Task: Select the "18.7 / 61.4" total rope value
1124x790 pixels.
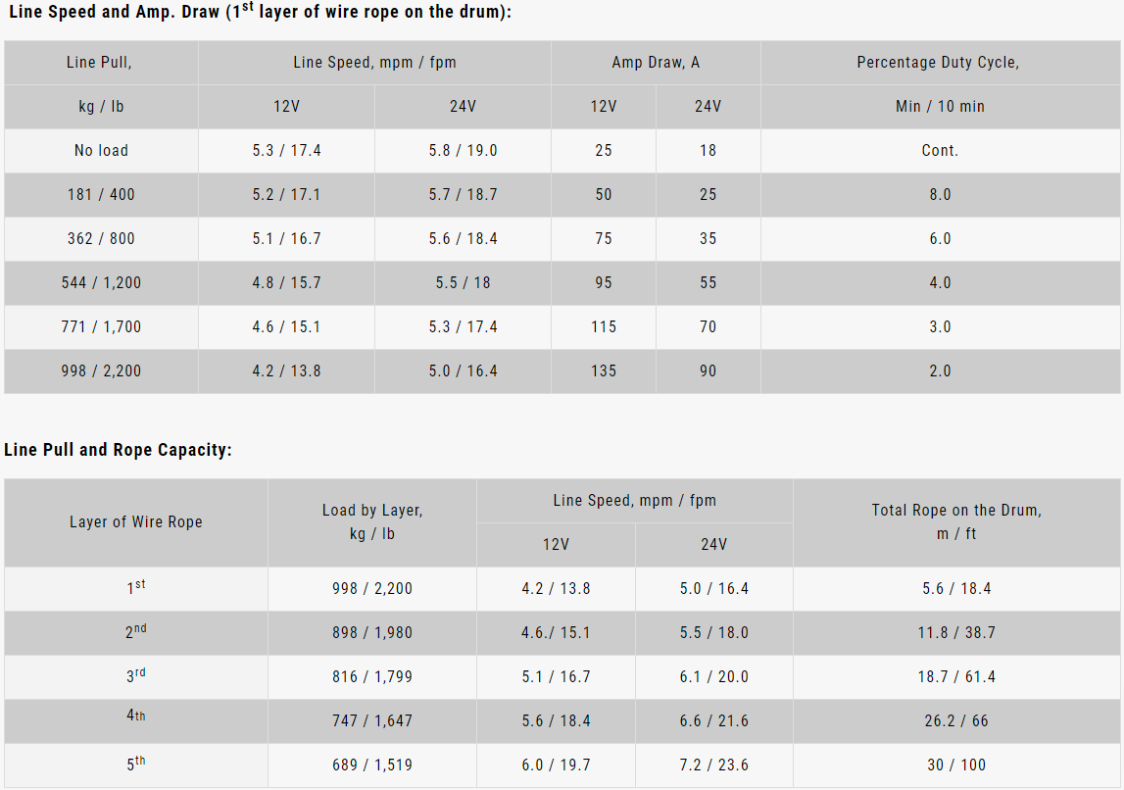Action: (956, 677)
